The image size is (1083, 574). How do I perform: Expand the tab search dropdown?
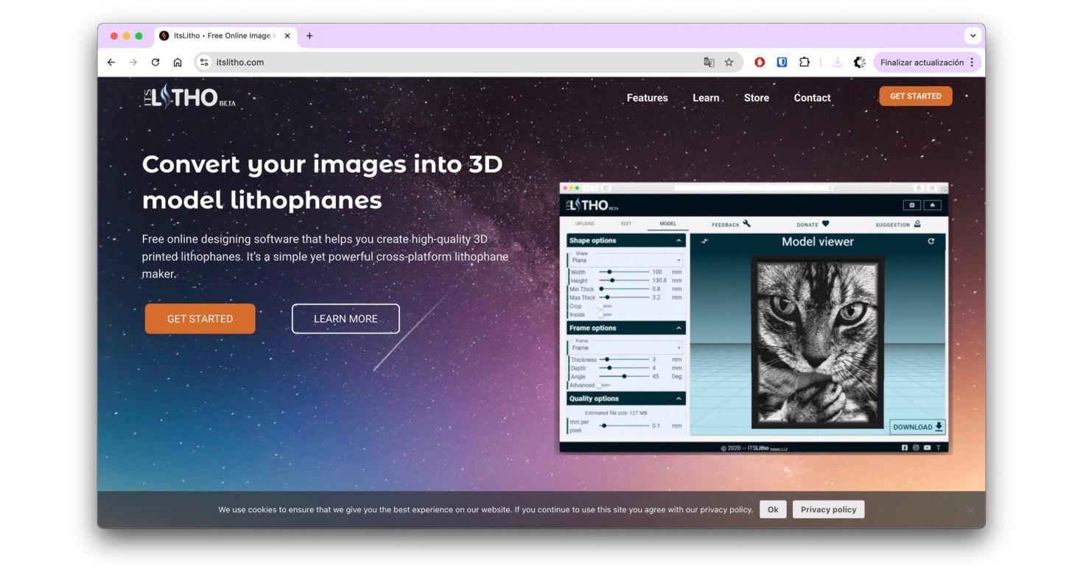point(974,35)
